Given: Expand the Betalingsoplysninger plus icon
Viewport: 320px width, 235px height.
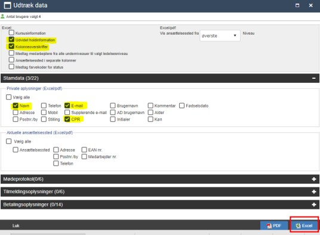Looking at the screenshot, I should pyautogui.click(x=314, y=205).
